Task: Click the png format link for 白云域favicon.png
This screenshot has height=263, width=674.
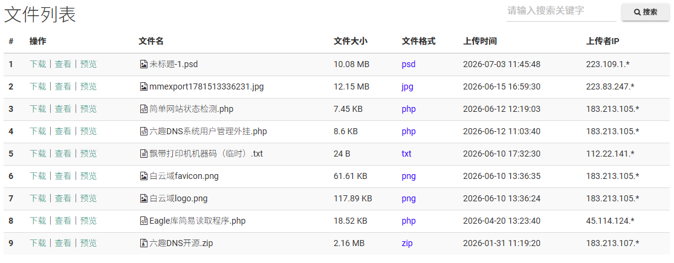Action: [x=409, y=176]
